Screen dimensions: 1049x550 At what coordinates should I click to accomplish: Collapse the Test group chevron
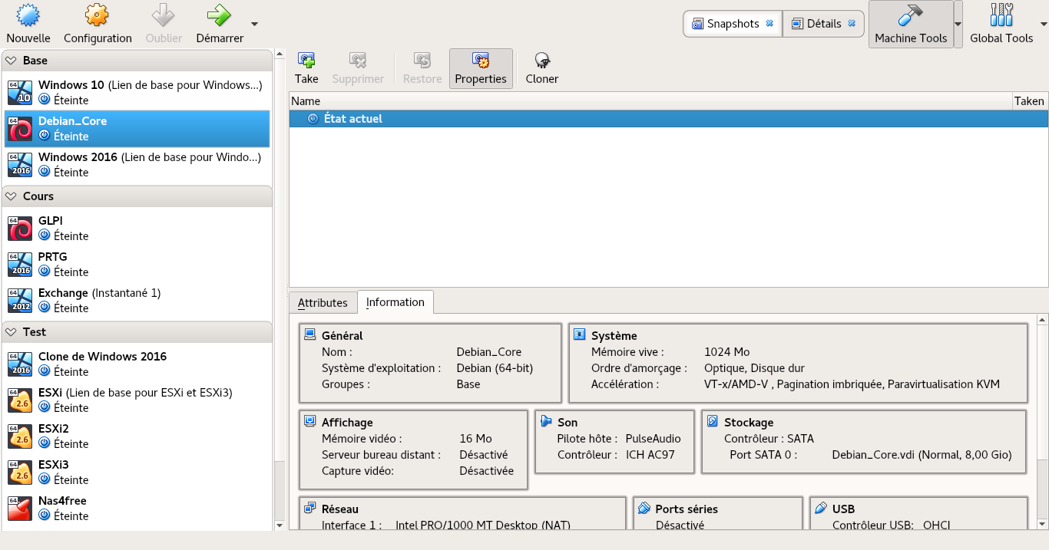click(12, 332)
